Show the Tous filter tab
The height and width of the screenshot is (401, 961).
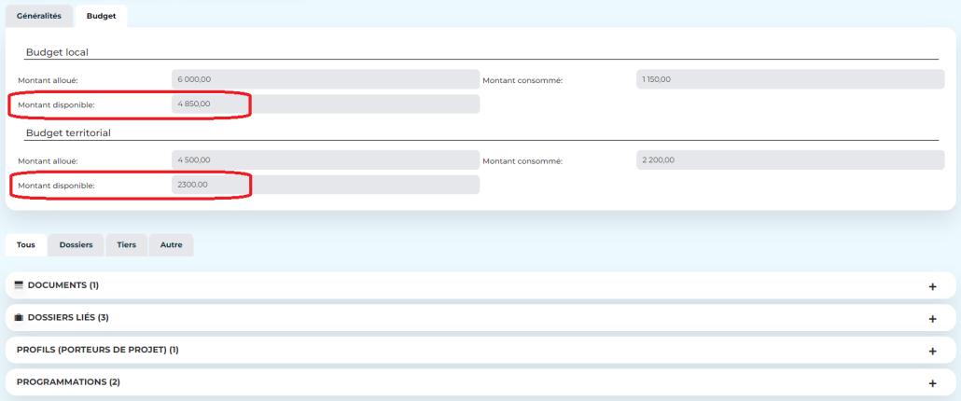coord(26,245)
